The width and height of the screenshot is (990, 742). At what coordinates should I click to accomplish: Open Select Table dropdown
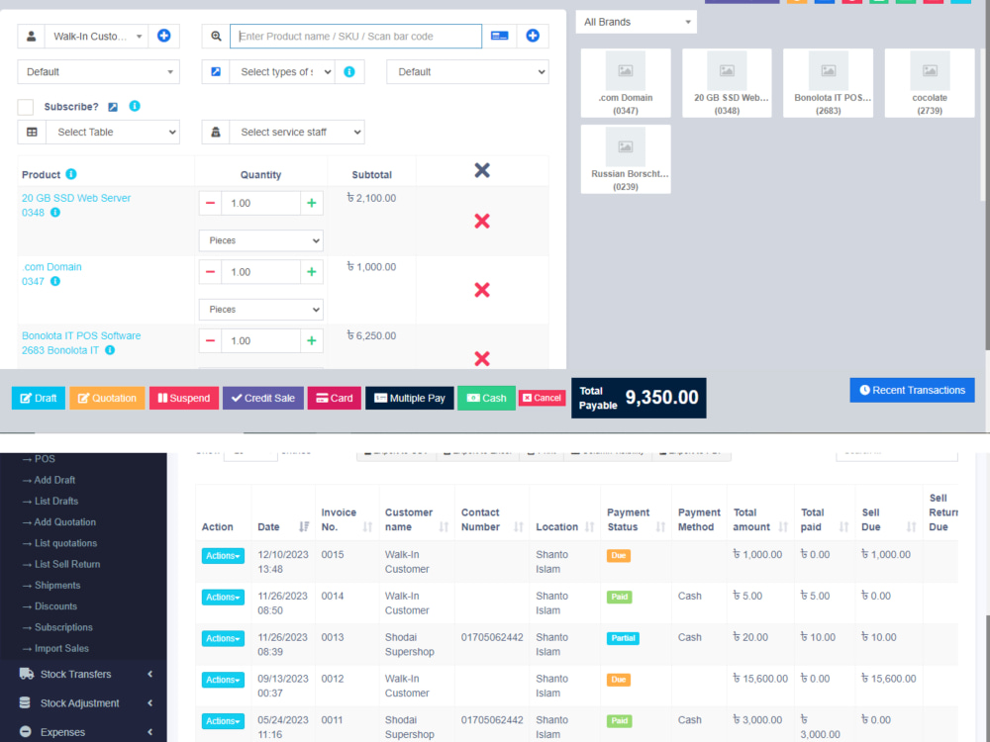(113, 132)
